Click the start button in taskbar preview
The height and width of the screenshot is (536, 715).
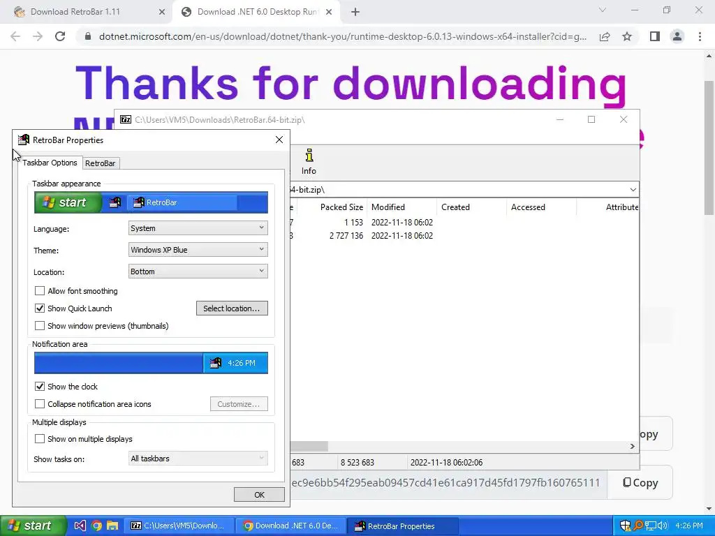68,202
